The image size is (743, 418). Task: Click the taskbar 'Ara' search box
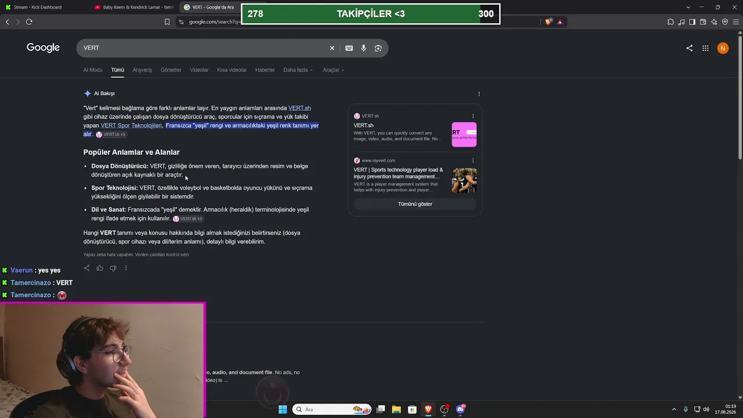click(333, 409)
